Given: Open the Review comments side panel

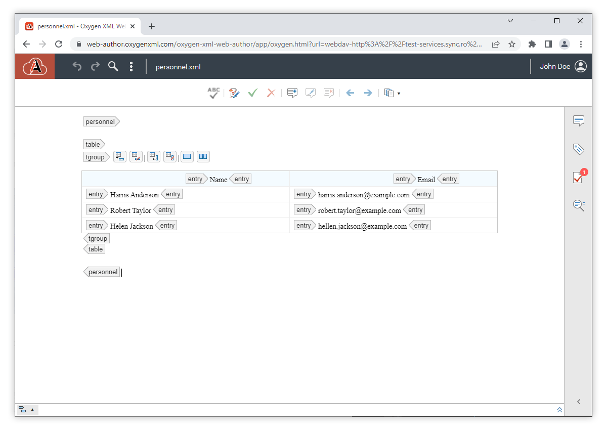Looking at the screenshot, I should (579, 120).
